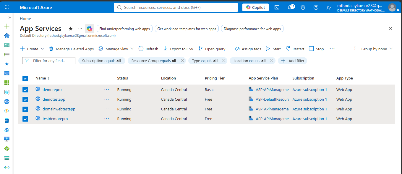
Task: Click Get workload templates for web apps
Action: tap(187, 29)
